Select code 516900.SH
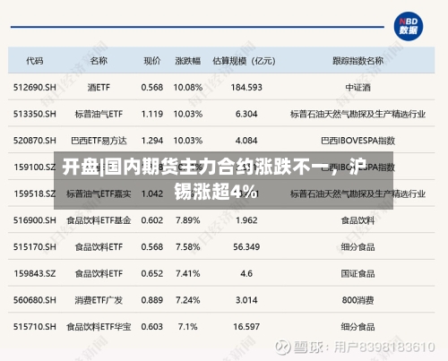This screenshot has height=361, width=448. click(x=35, y=220)
